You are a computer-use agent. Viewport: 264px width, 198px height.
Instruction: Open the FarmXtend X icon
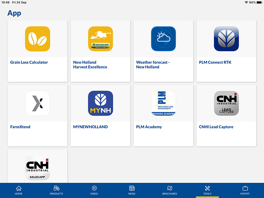[x=37, y=103]
